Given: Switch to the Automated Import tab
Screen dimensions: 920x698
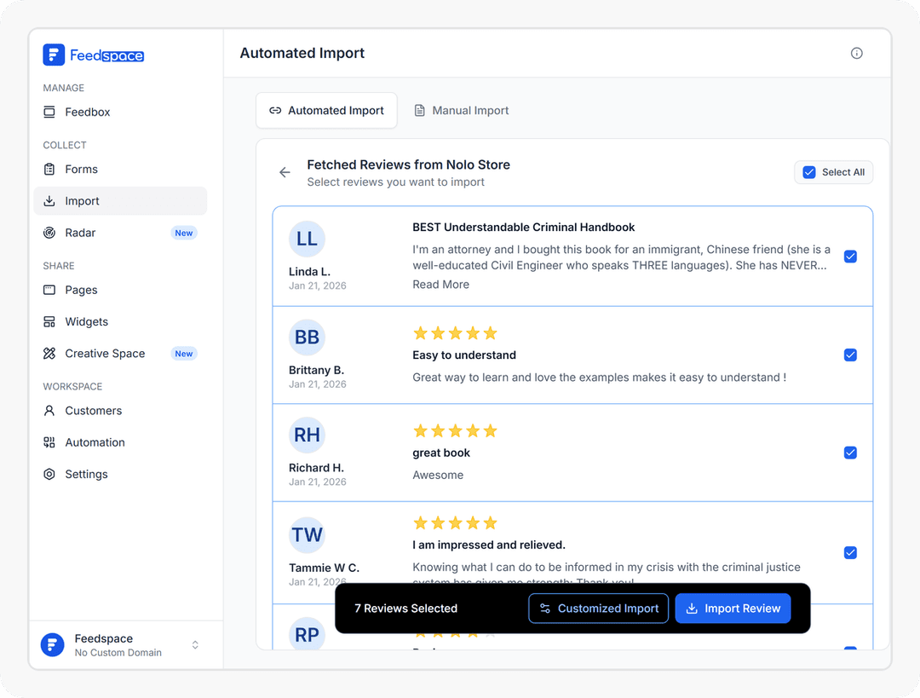Looking at the screenshot, I should 326,110.
